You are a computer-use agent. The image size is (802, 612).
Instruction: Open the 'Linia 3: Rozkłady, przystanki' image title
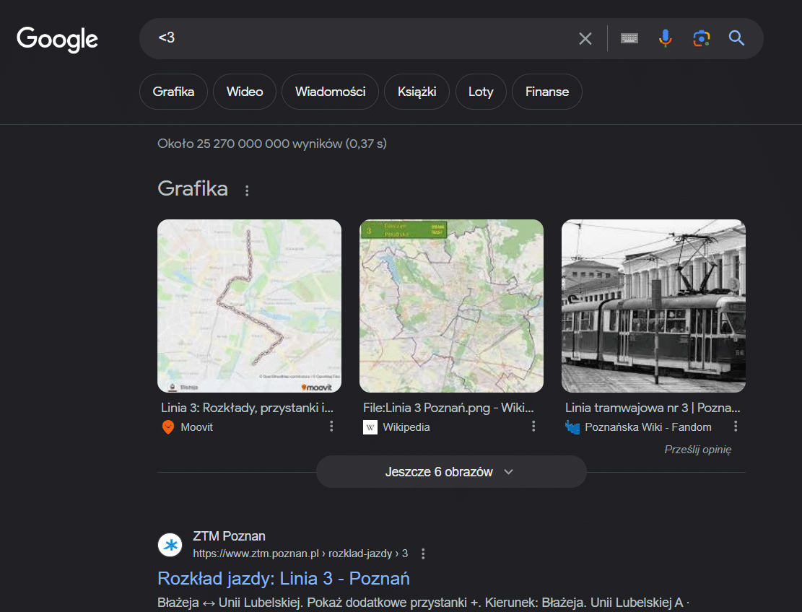click(x=247, y=408)
